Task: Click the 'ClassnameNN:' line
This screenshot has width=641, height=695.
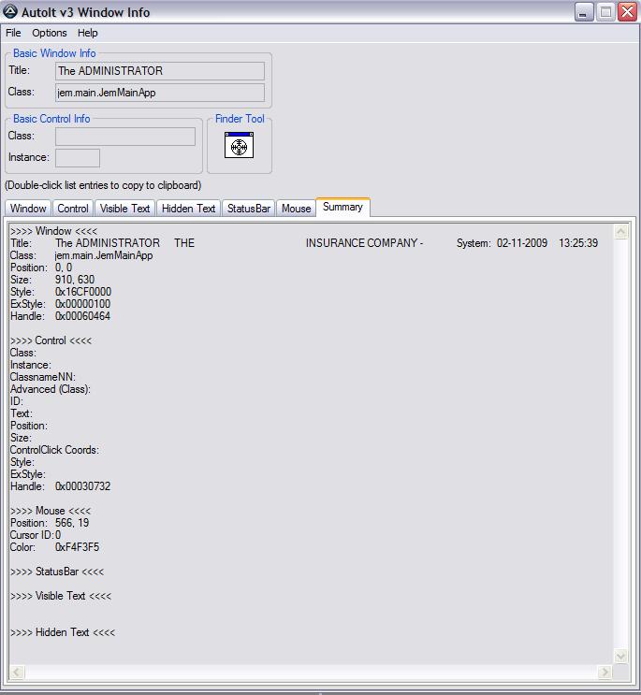Action: pyautogui.click(x=43, y=377)
